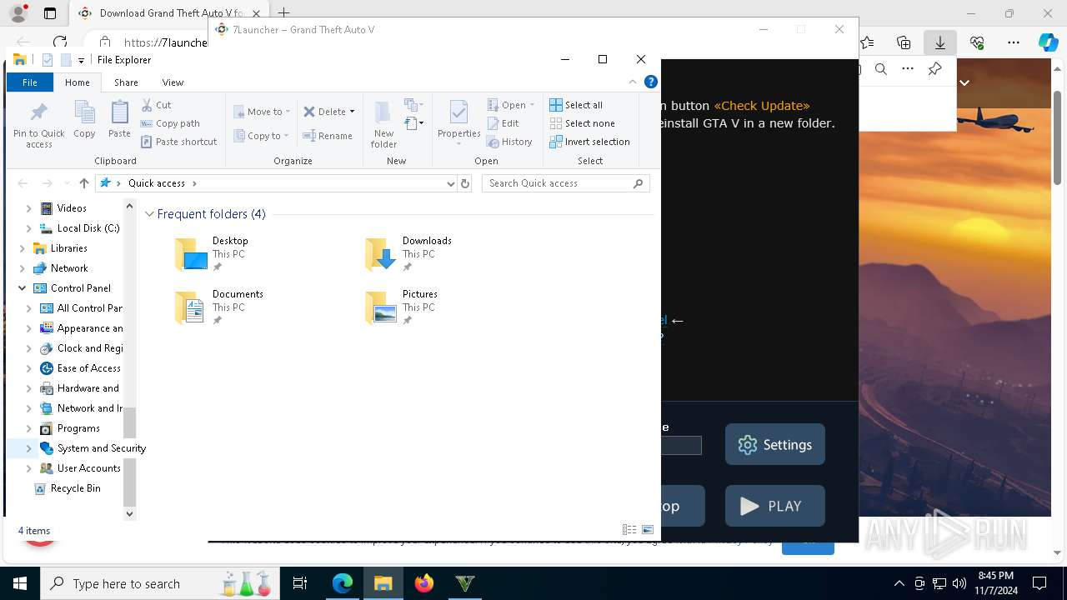The height and width of the screenshot is (600, 1067).
Task: Open Firefox from the taskbar
Action: [424, 583]
